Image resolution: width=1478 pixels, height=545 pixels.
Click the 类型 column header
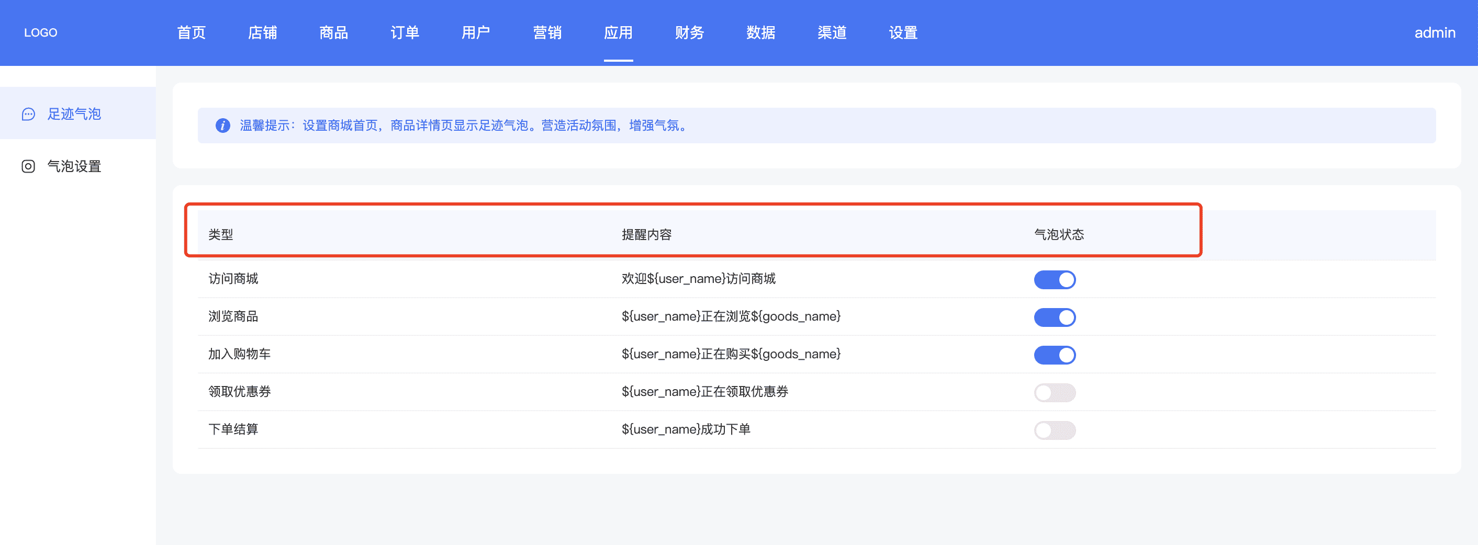click(220, 235)
